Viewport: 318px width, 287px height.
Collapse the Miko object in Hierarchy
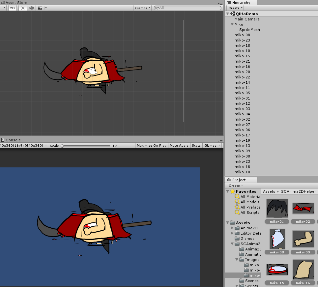pos(232,24)
